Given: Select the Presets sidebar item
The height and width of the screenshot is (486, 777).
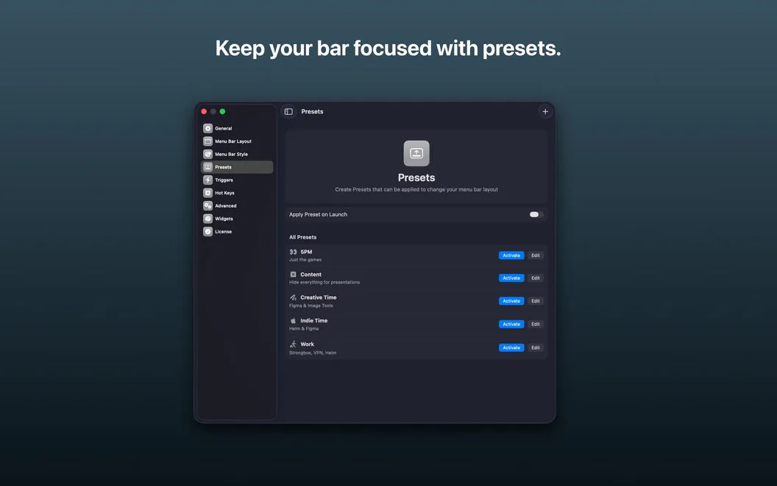Looking at the screenshot, I should (x=237, y=167).
